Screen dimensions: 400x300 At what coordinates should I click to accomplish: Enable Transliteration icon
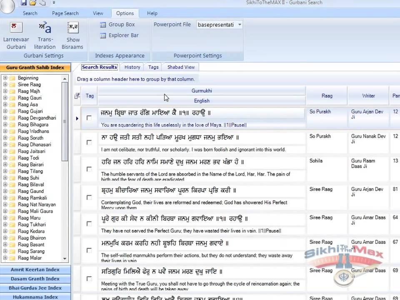45,27
